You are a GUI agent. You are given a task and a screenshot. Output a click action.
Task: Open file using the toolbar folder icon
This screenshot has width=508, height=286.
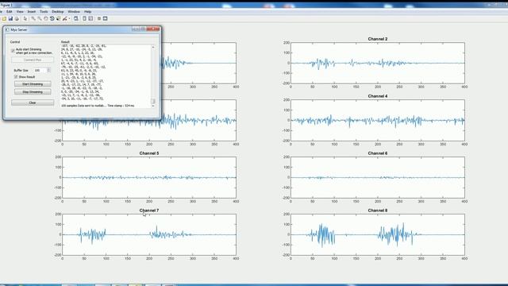(4, 19)
